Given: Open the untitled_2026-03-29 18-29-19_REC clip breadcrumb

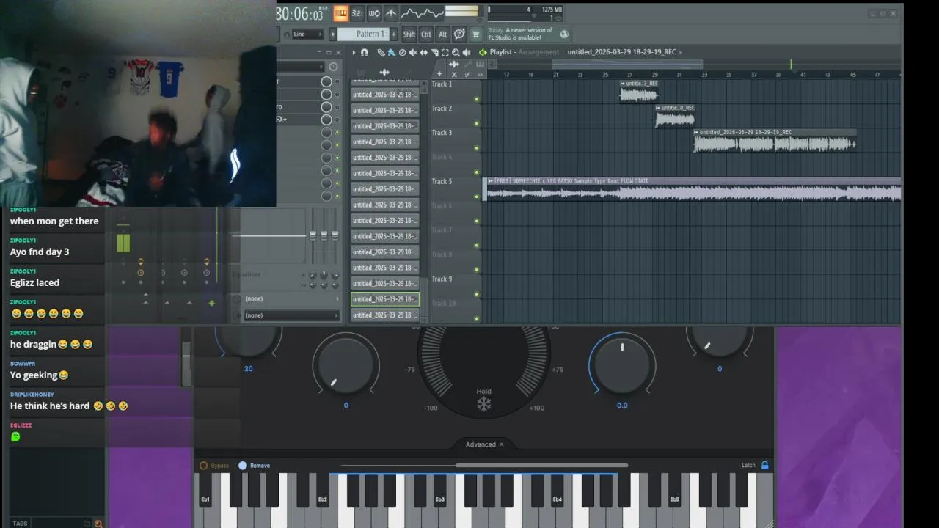Looking at the screenshot, I should click(x=622, y=52).
